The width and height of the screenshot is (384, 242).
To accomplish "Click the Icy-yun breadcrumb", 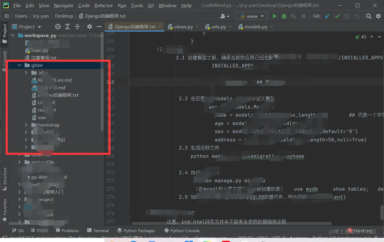I will (41, 16).
